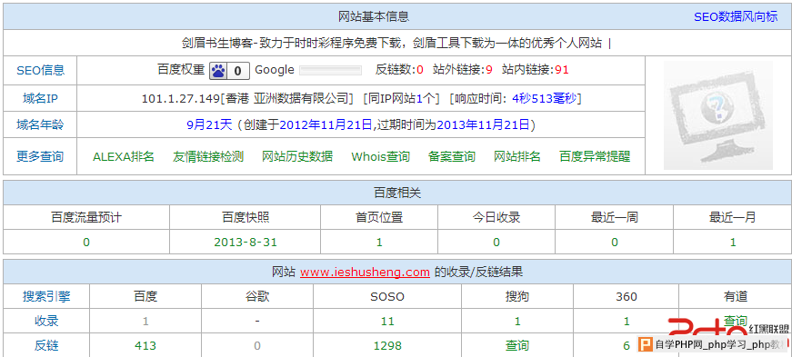The width and height of the screenshot is (792, 357).
Task: Click the SEO信息 row label
Action: click(x=40, y=70)
